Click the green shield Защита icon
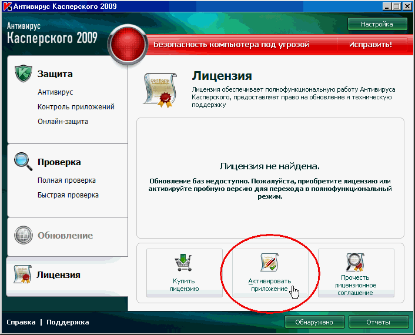415x335 pixels. point(24,73)
